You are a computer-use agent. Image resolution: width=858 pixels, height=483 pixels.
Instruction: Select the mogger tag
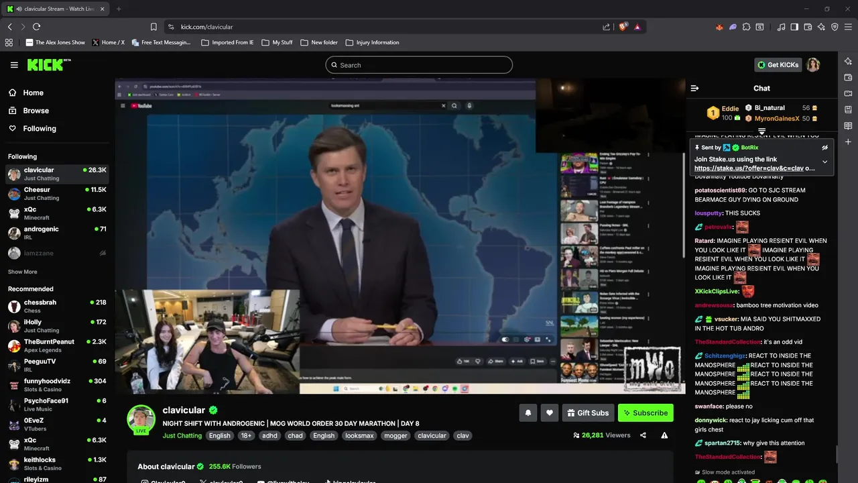395,435
